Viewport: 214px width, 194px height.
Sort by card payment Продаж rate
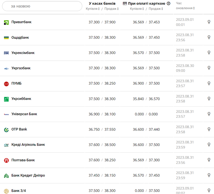tap(156, 9)
